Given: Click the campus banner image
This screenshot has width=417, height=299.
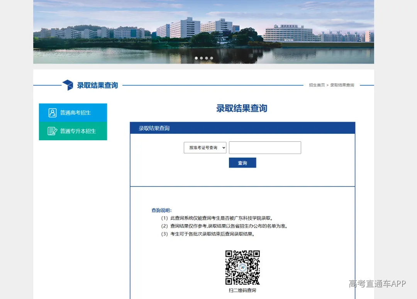Looking at the screenshot, I should [204, 32].
